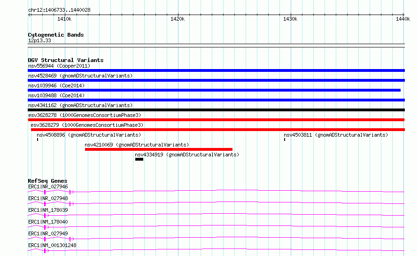Click the nsv1039946 (Coe2014) blue bar
Image resolution: width=418 pixels, height=256 pixels.
[214, 90]
